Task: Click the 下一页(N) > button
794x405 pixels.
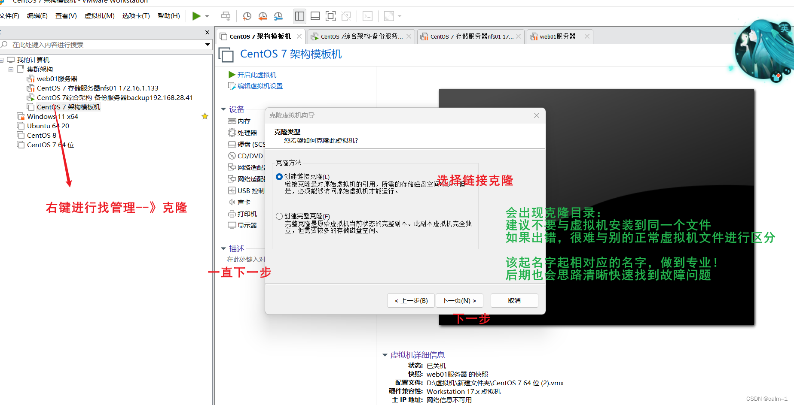Action: [459, 301]
